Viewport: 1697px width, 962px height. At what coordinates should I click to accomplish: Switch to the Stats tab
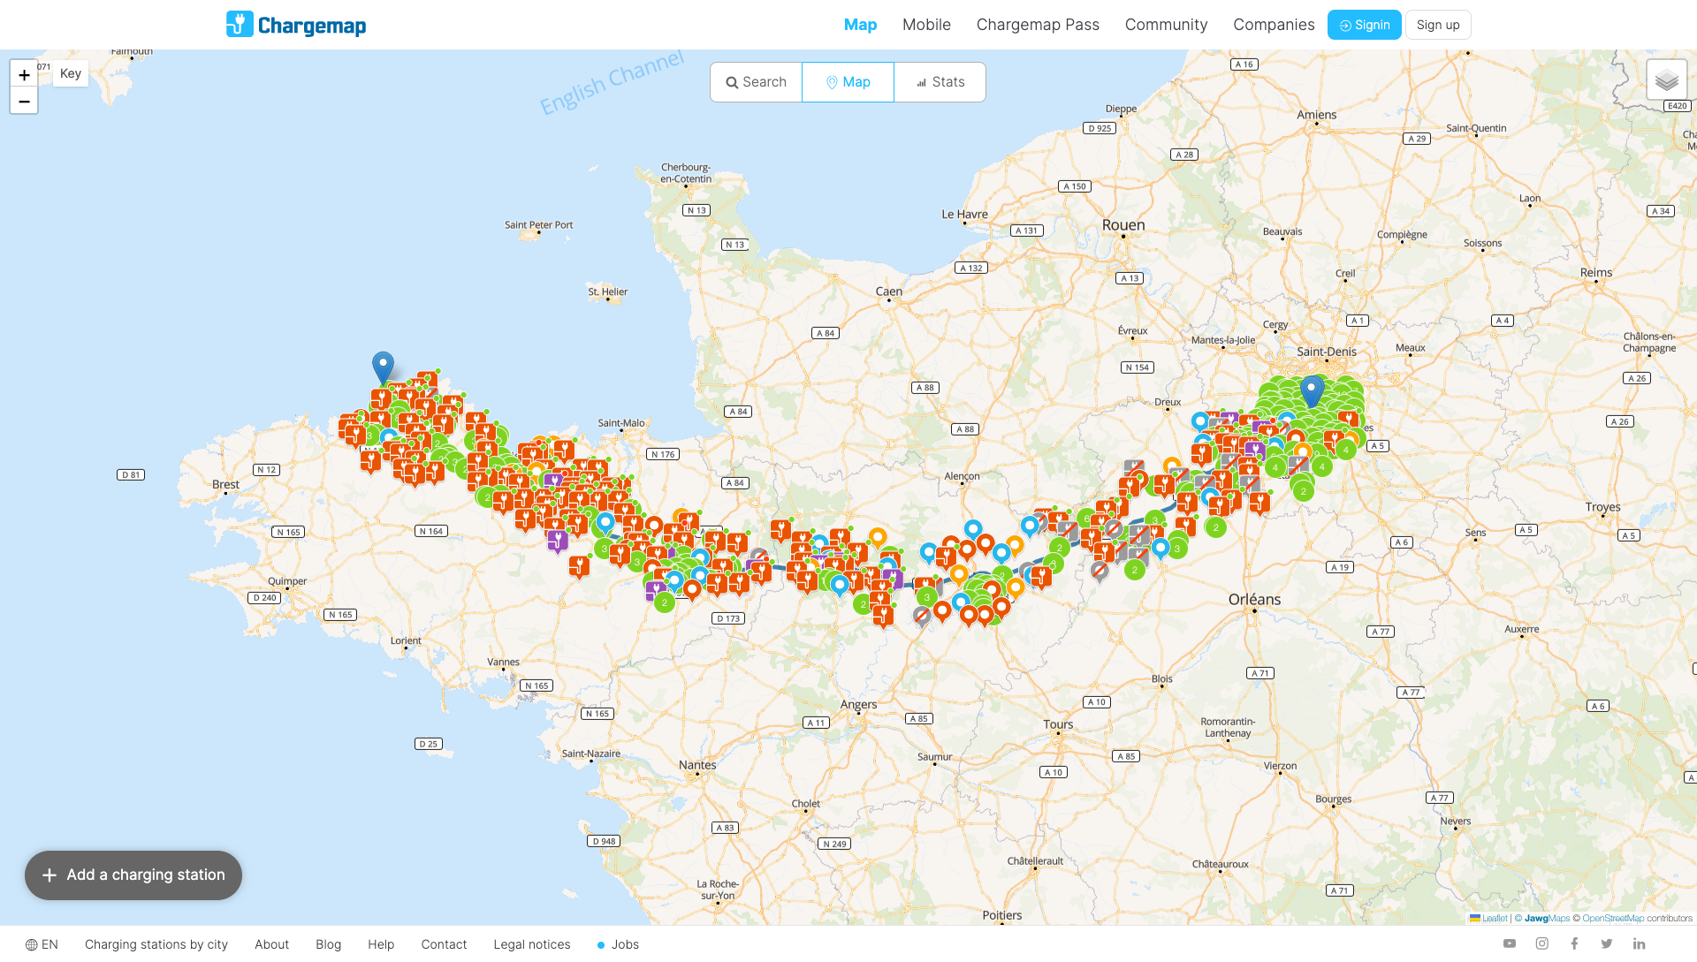tap(940, 82)
